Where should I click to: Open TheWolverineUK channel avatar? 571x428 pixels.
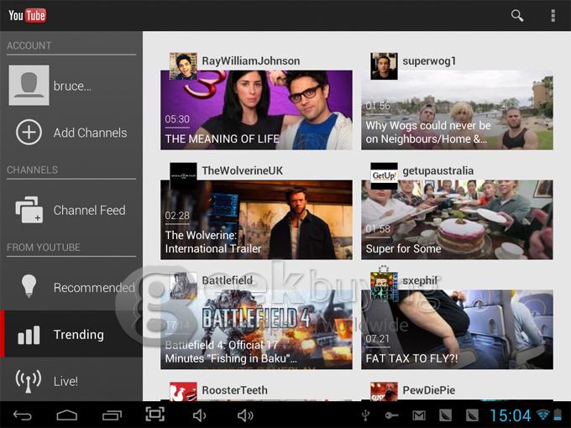[183, 175]
